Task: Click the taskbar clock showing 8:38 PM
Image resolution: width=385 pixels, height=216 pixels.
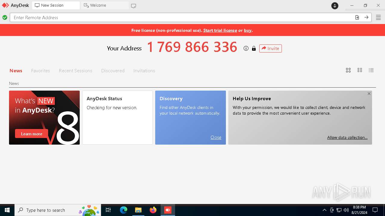Action: coord(359,210)
